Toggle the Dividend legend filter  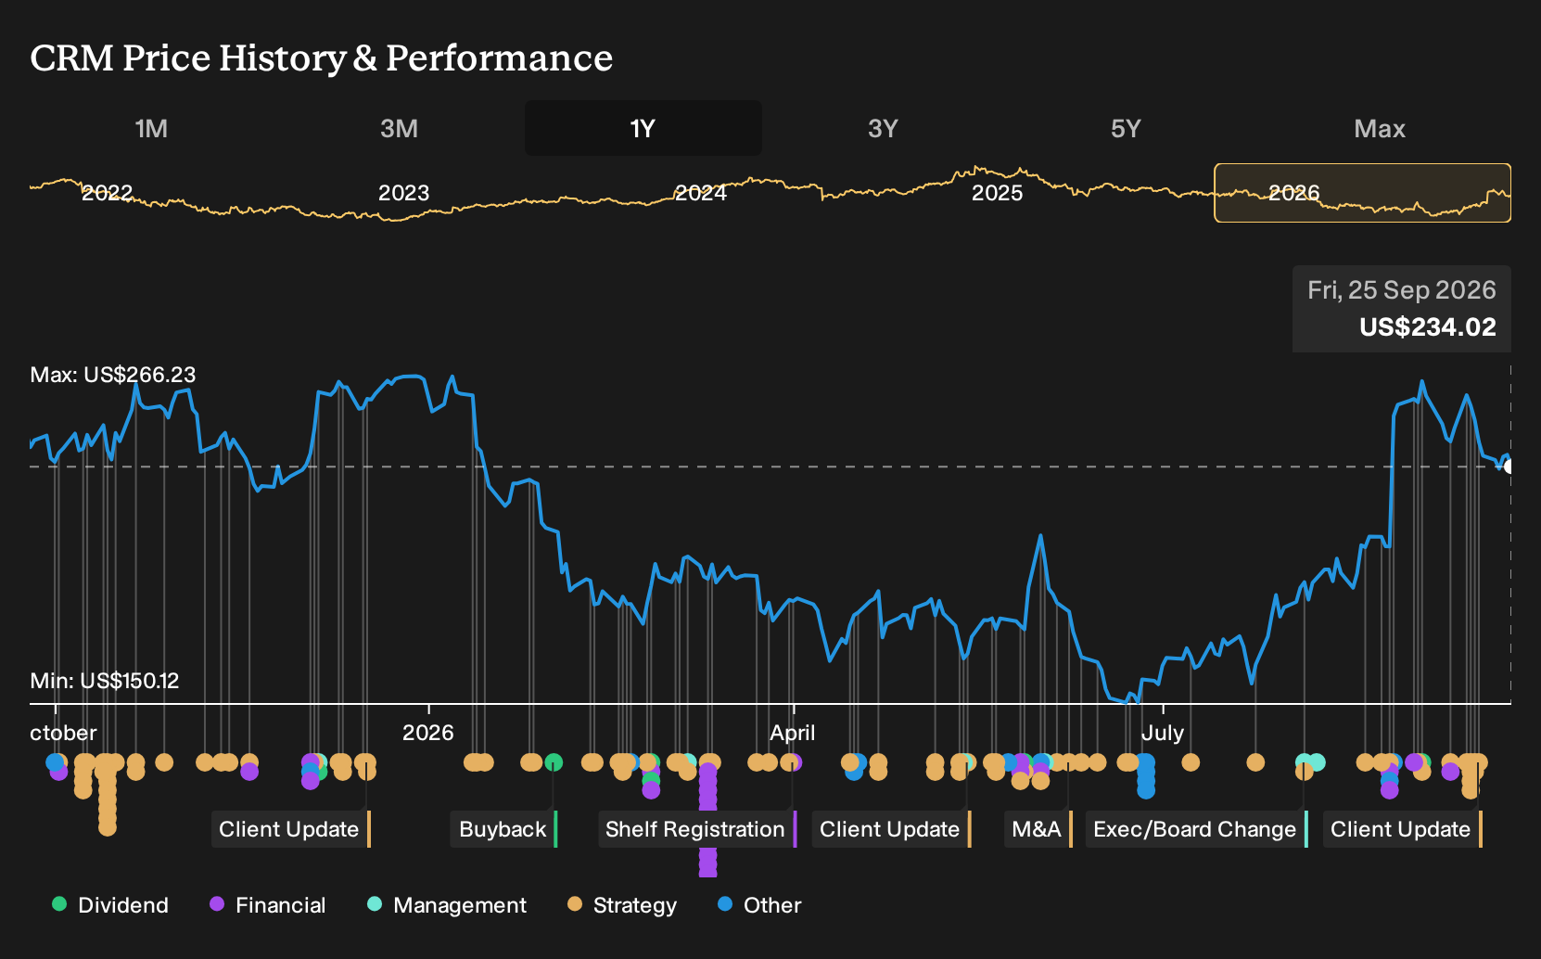pos(110,905)
